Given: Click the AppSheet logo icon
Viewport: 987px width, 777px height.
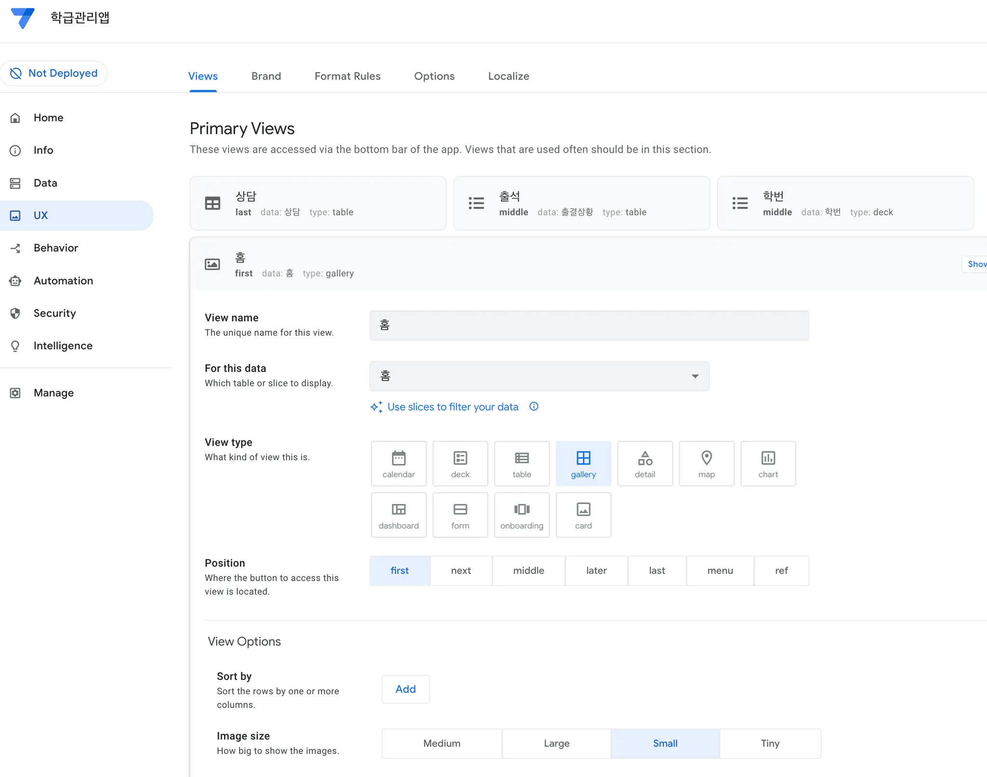Looking at the screenshot, I should point(23,18).
